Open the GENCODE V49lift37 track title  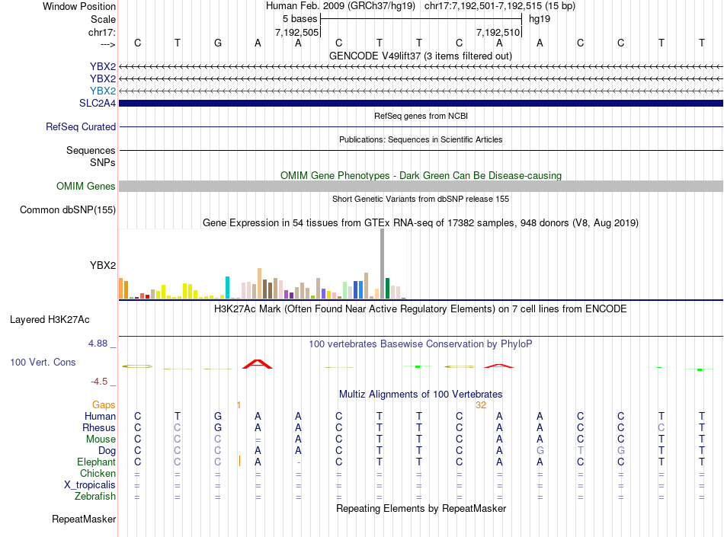(421, 56)
